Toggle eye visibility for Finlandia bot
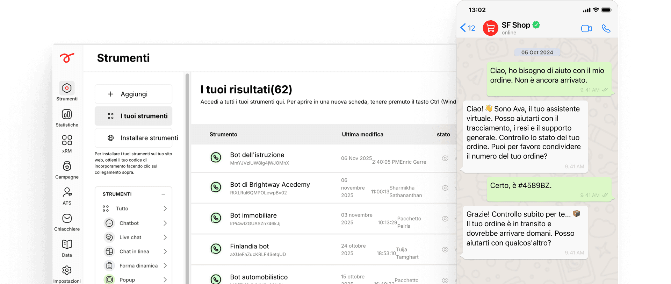This screenshot has width=671, height=284. pos(445,250)
